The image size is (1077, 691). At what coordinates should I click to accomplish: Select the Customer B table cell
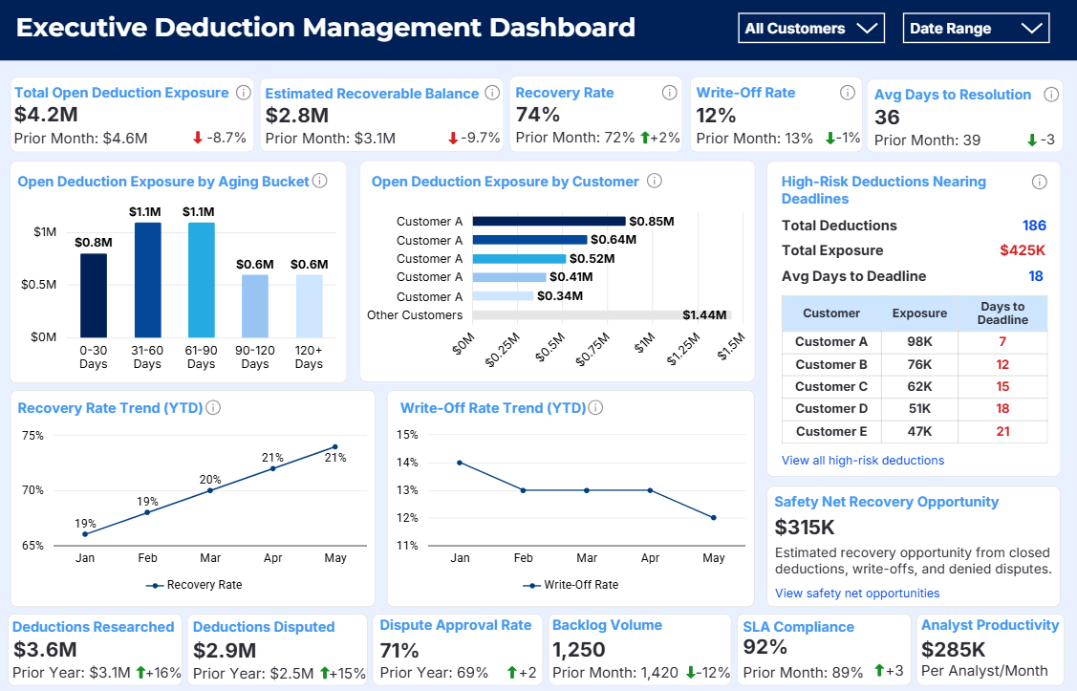(831, 365)
